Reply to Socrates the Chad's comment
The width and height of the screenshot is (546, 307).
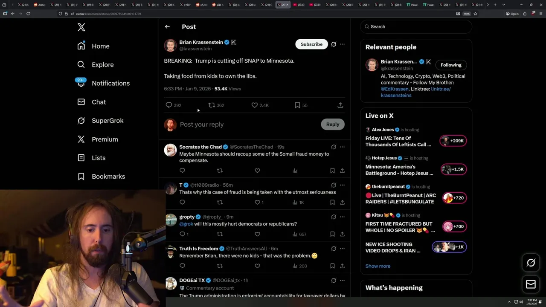coord(182,171)
